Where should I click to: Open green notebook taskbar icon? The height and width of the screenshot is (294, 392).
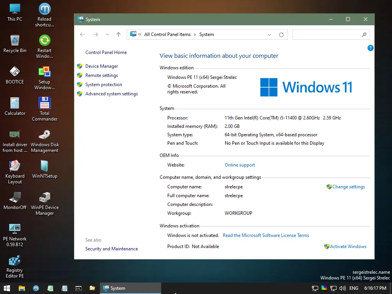tap(50, 288)
